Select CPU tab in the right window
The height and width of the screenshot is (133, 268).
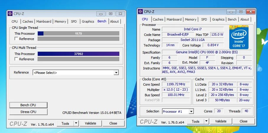pyautogui.click(x=145, y=19)
